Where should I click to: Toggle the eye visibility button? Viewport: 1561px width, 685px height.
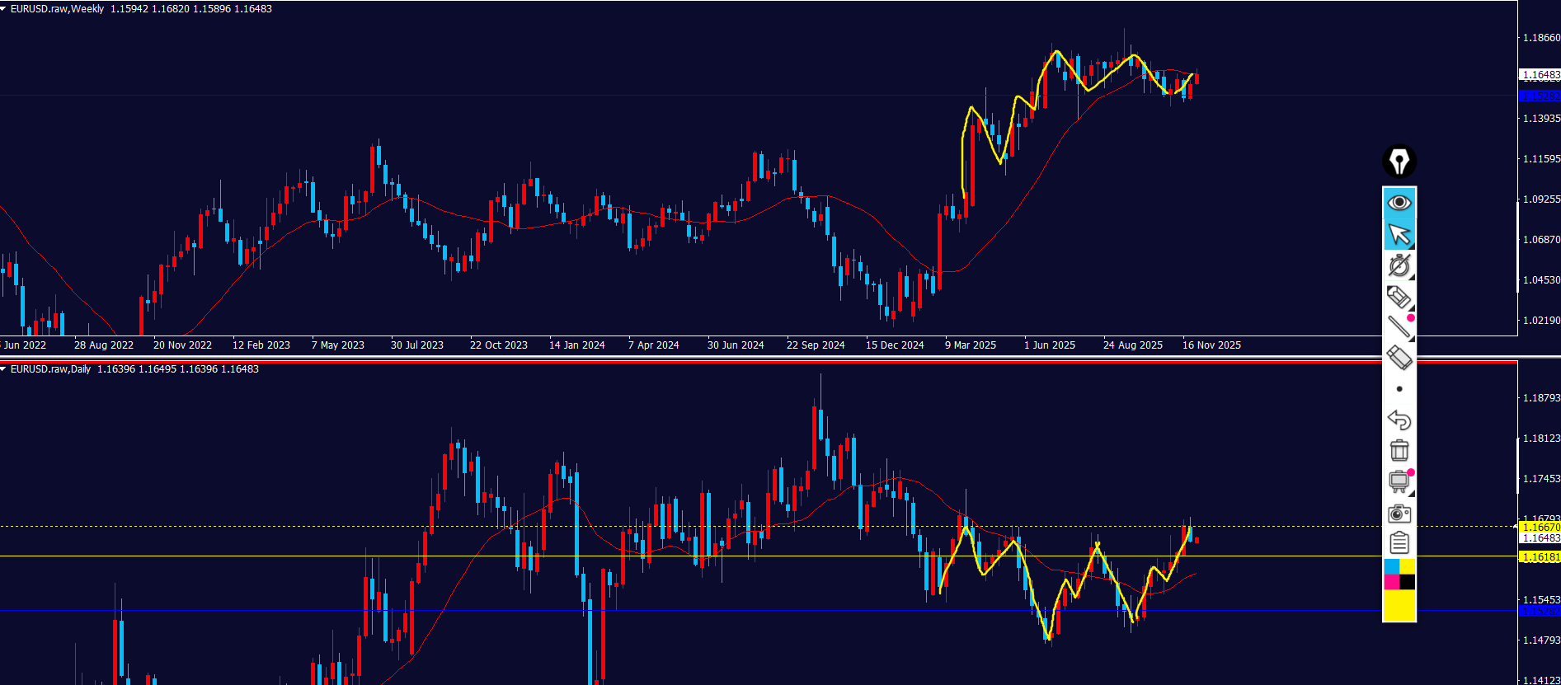pyautogui.click(x=1399, y=203)
